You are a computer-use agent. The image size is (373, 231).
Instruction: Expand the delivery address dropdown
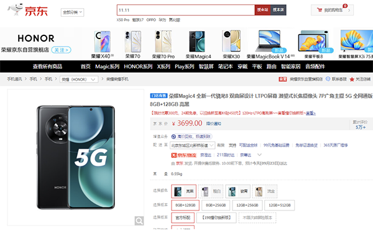coord(193,145)
